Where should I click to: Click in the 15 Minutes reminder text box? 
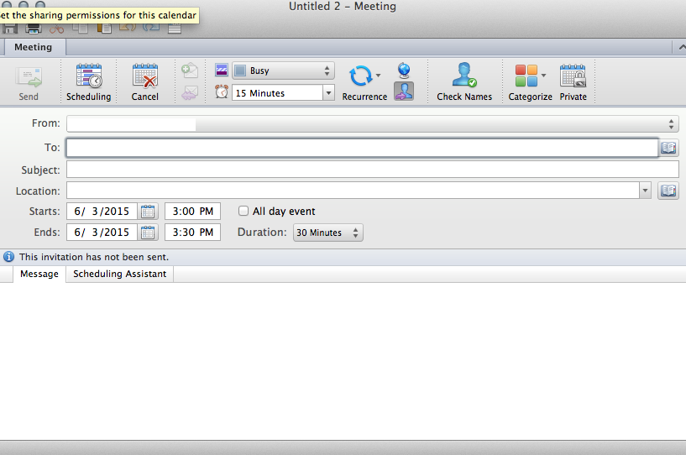coord(277,92)
